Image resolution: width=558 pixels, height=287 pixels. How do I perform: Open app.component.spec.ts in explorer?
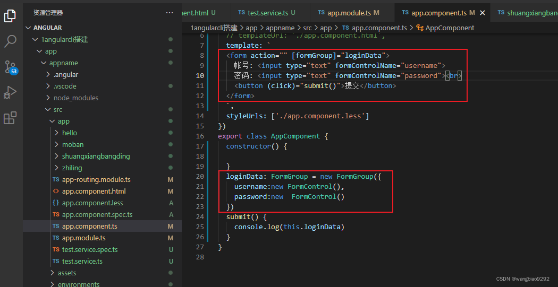pos(97,214)
